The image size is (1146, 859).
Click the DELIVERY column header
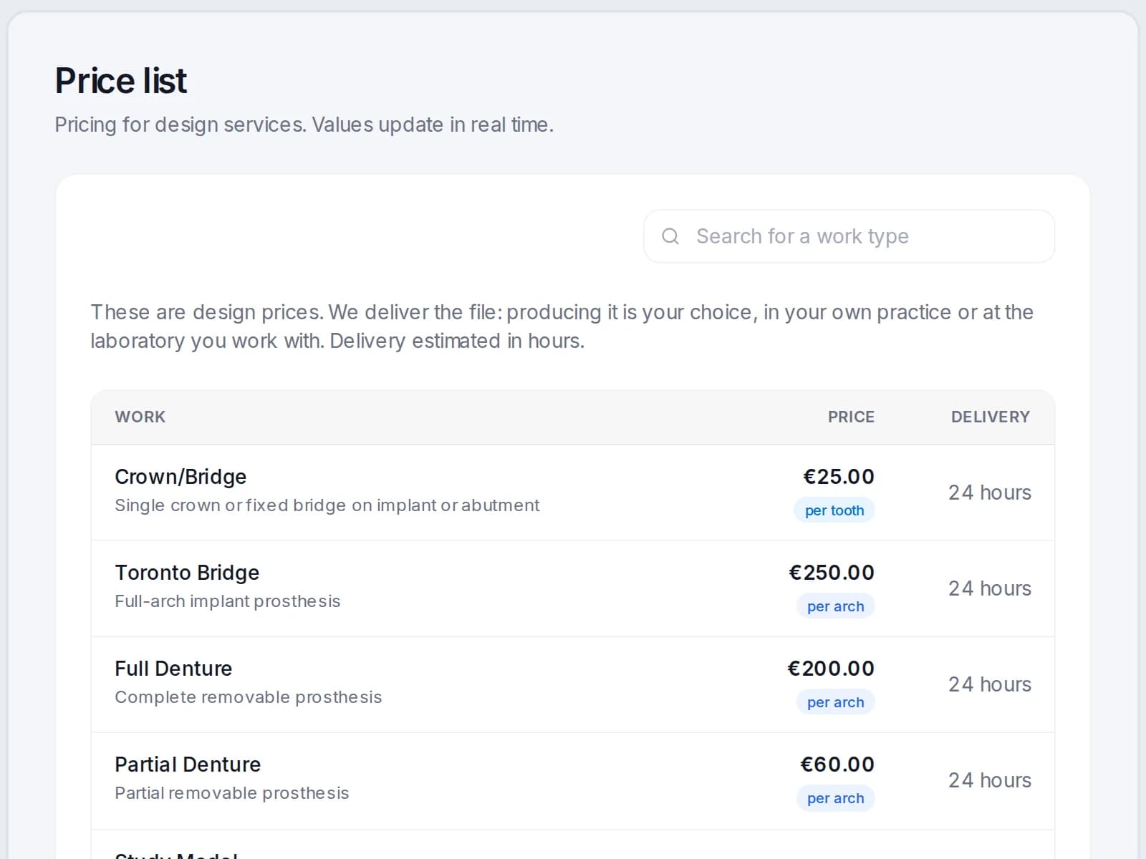click(x=991, y=417)
